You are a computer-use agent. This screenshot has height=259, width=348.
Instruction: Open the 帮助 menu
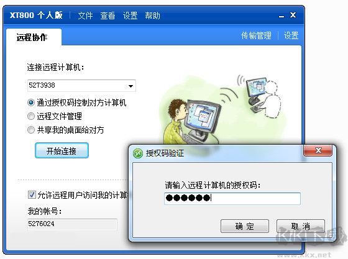pos(152,16)
